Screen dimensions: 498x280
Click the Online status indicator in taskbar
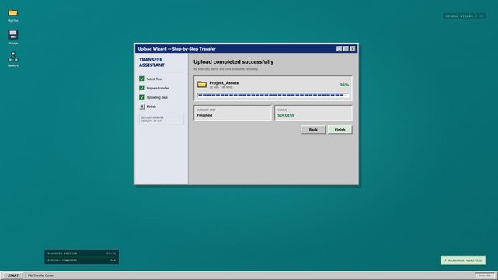(x=485, y=275)
